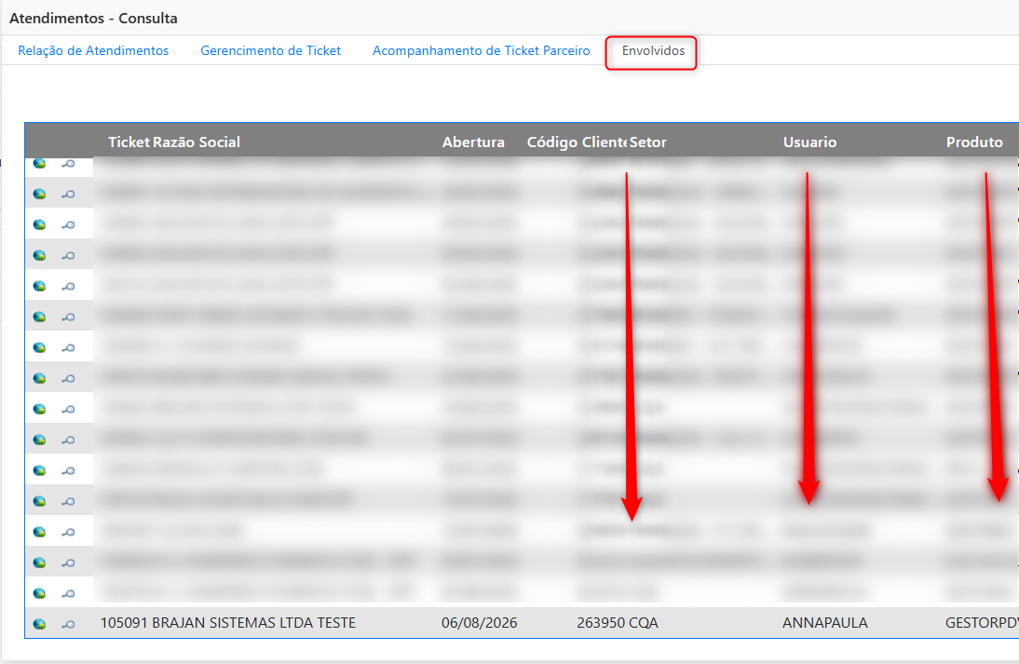This screenshot has height=664, width=1019.
Task: Switch to Gerencimento de Ticket tab
Action: (x=270, y=50)
